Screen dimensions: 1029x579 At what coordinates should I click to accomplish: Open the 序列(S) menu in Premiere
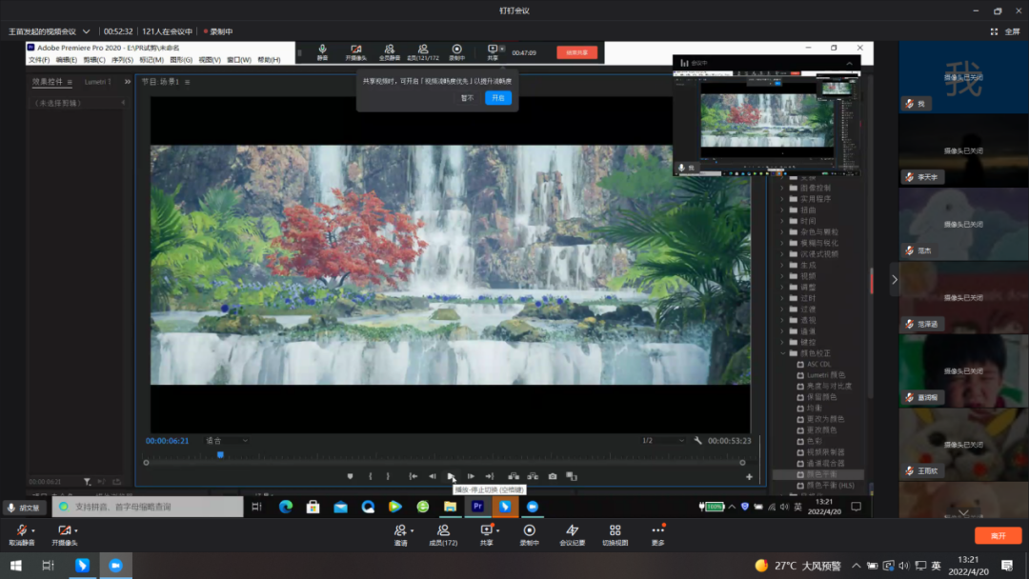tap(122, 60)
